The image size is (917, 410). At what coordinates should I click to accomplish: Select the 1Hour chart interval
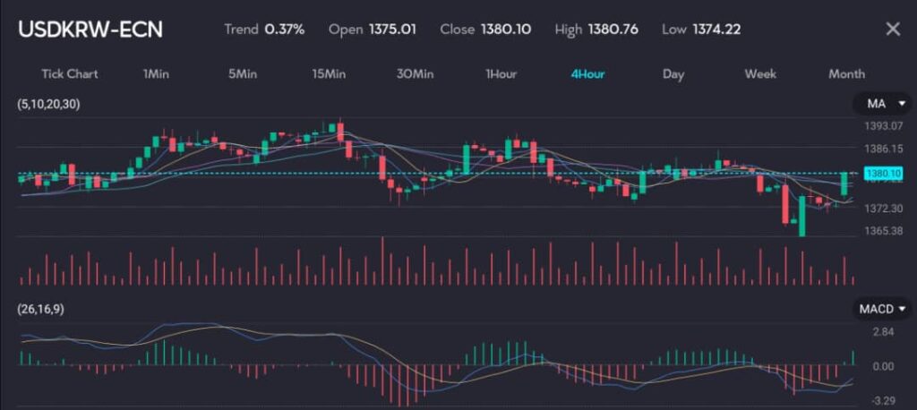(x=501, y=73)
